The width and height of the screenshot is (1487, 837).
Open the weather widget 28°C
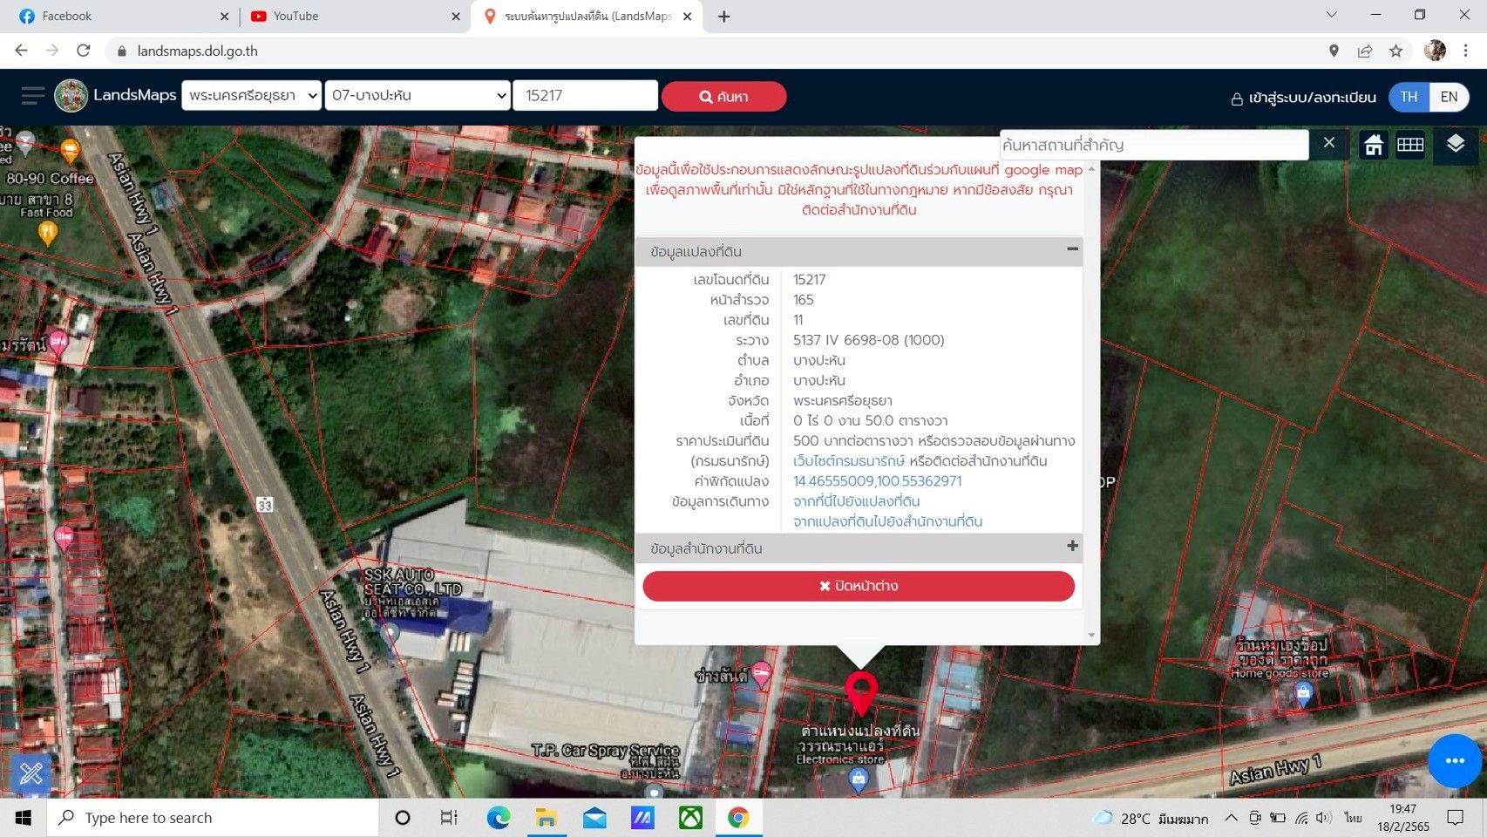(1151, 818)
